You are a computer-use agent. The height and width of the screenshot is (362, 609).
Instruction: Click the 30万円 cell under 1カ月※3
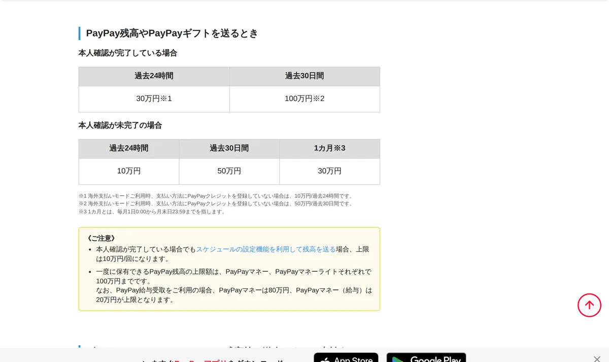pos(330,172)
